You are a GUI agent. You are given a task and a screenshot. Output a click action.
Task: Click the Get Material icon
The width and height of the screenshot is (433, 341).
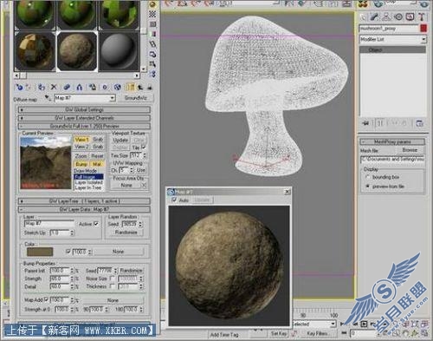[x=19, y=87]
